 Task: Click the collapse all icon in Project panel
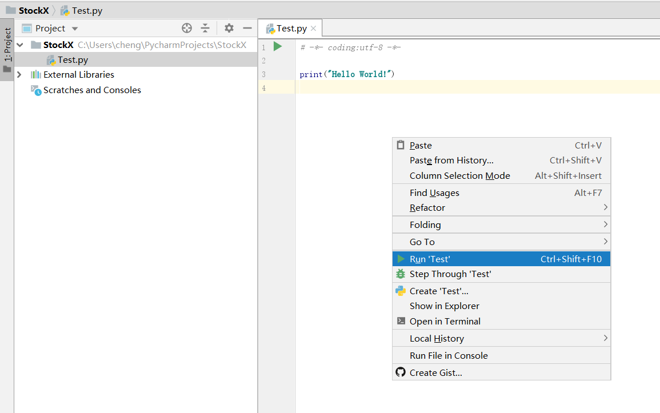pyautogui.click(x=205, y=28)
